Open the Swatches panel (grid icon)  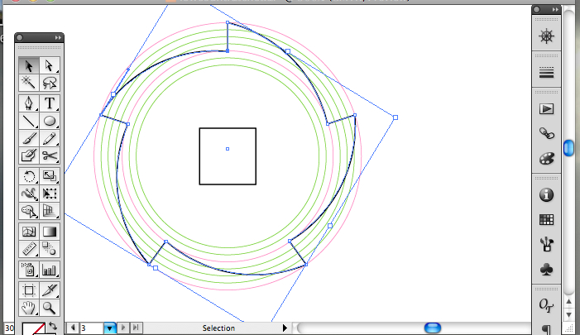pos(546,220)
